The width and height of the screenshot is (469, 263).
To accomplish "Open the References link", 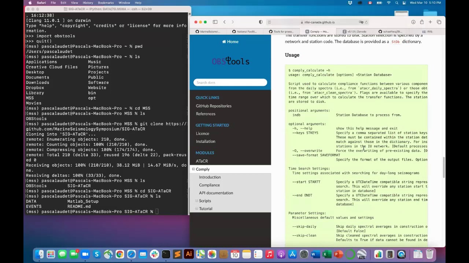I will click(205, 114).
